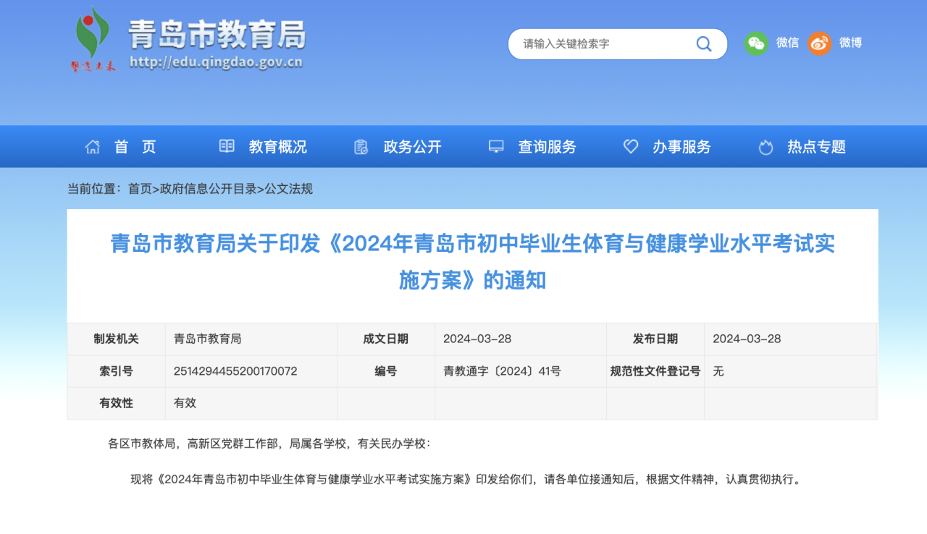Click the 发布日期 label cell

click(x=655, y=339)
